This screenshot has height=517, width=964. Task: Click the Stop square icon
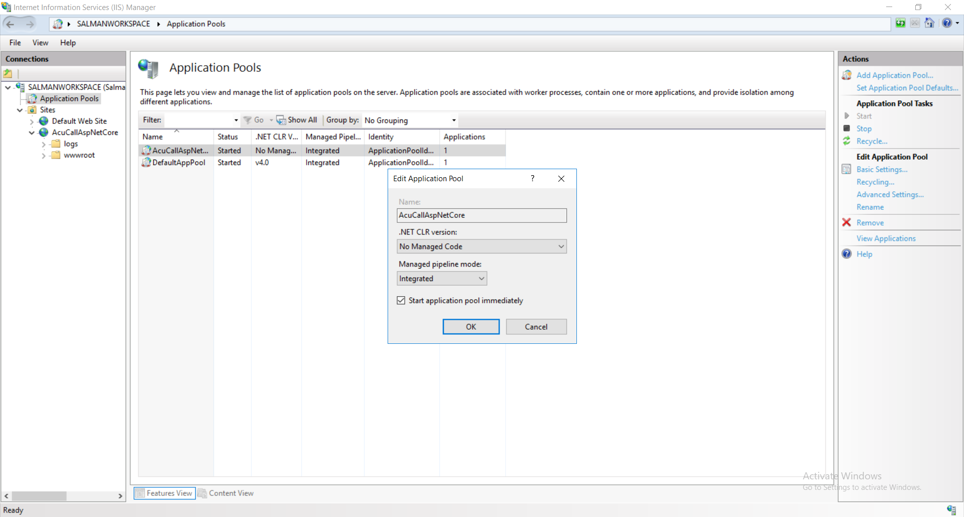point(847,128)
